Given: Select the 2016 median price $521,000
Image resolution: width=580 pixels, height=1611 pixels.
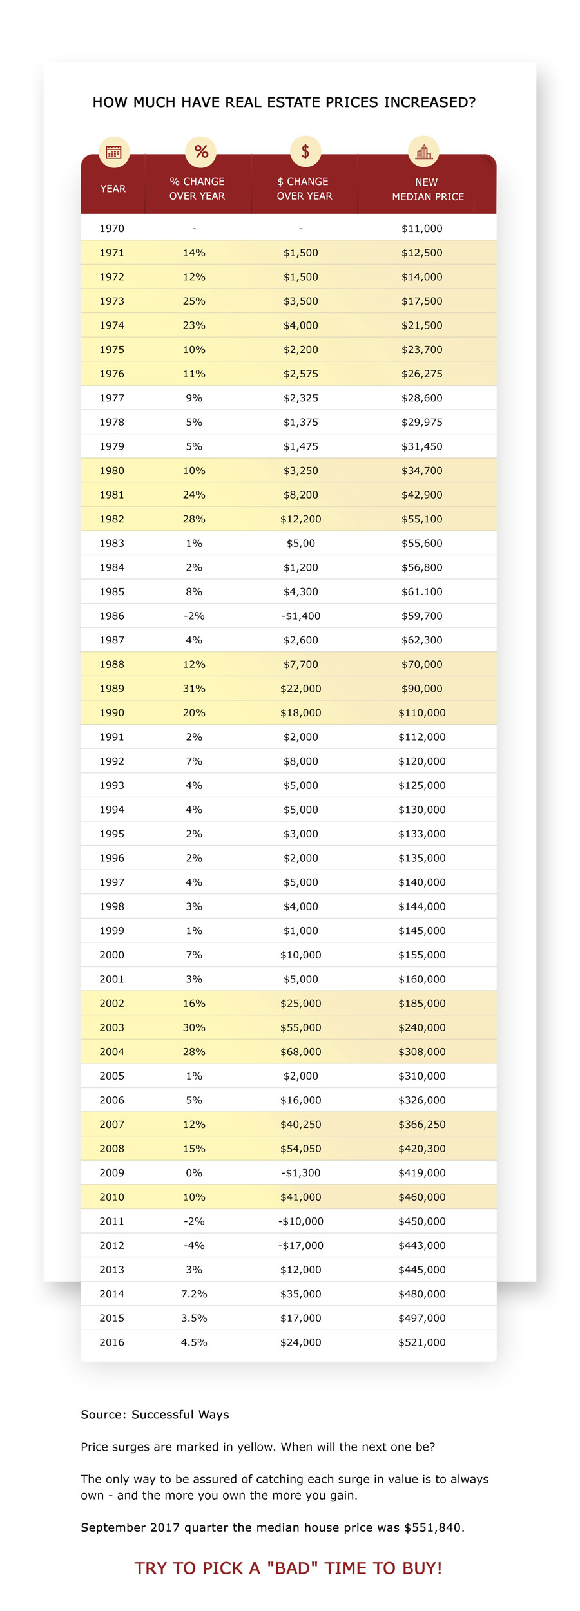Looking at the screenshot, I should pos(421,1342).
